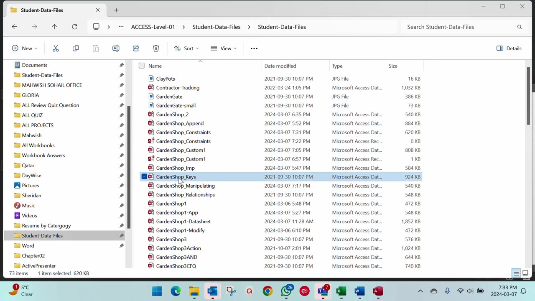
Task: Click the navigation pane scrollbar
Action: [129, 167]
